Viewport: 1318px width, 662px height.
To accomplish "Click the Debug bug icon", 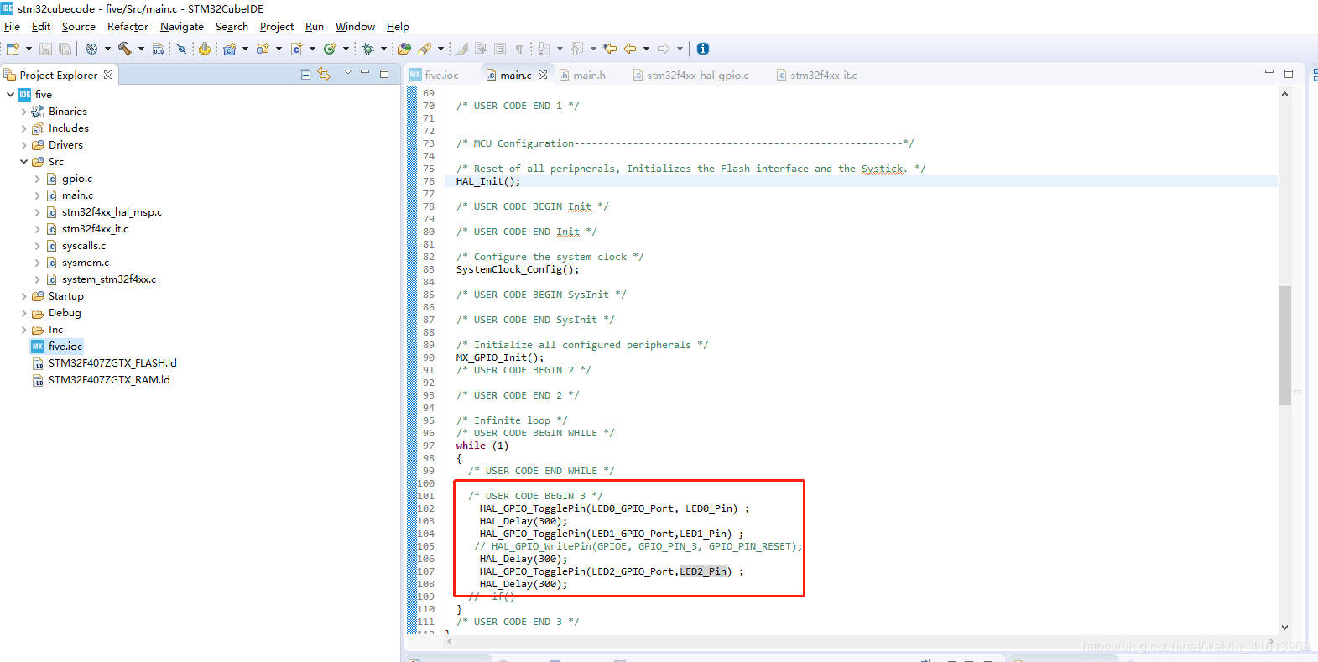I will pos(367,49).
